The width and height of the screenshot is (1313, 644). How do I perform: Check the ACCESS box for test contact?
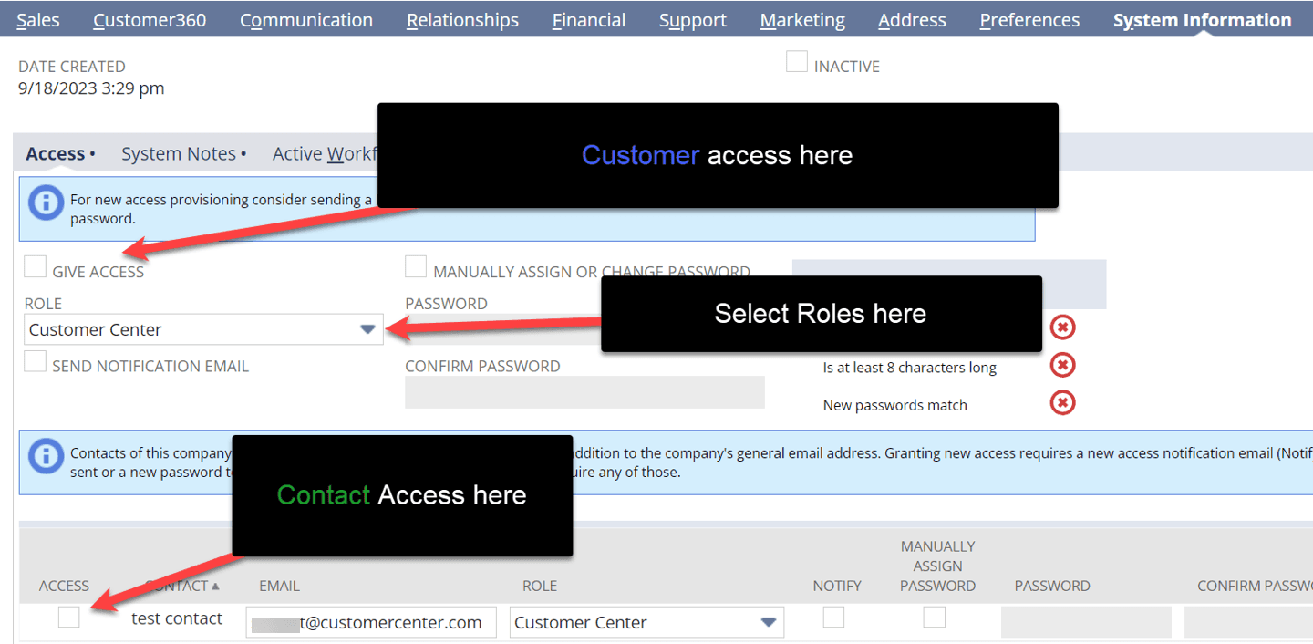point(68,618)
